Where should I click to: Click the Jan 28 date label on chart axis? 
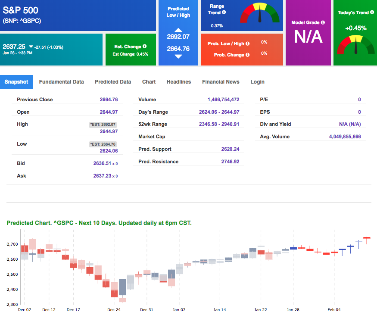pyautogui.click(x=293, y=310)
